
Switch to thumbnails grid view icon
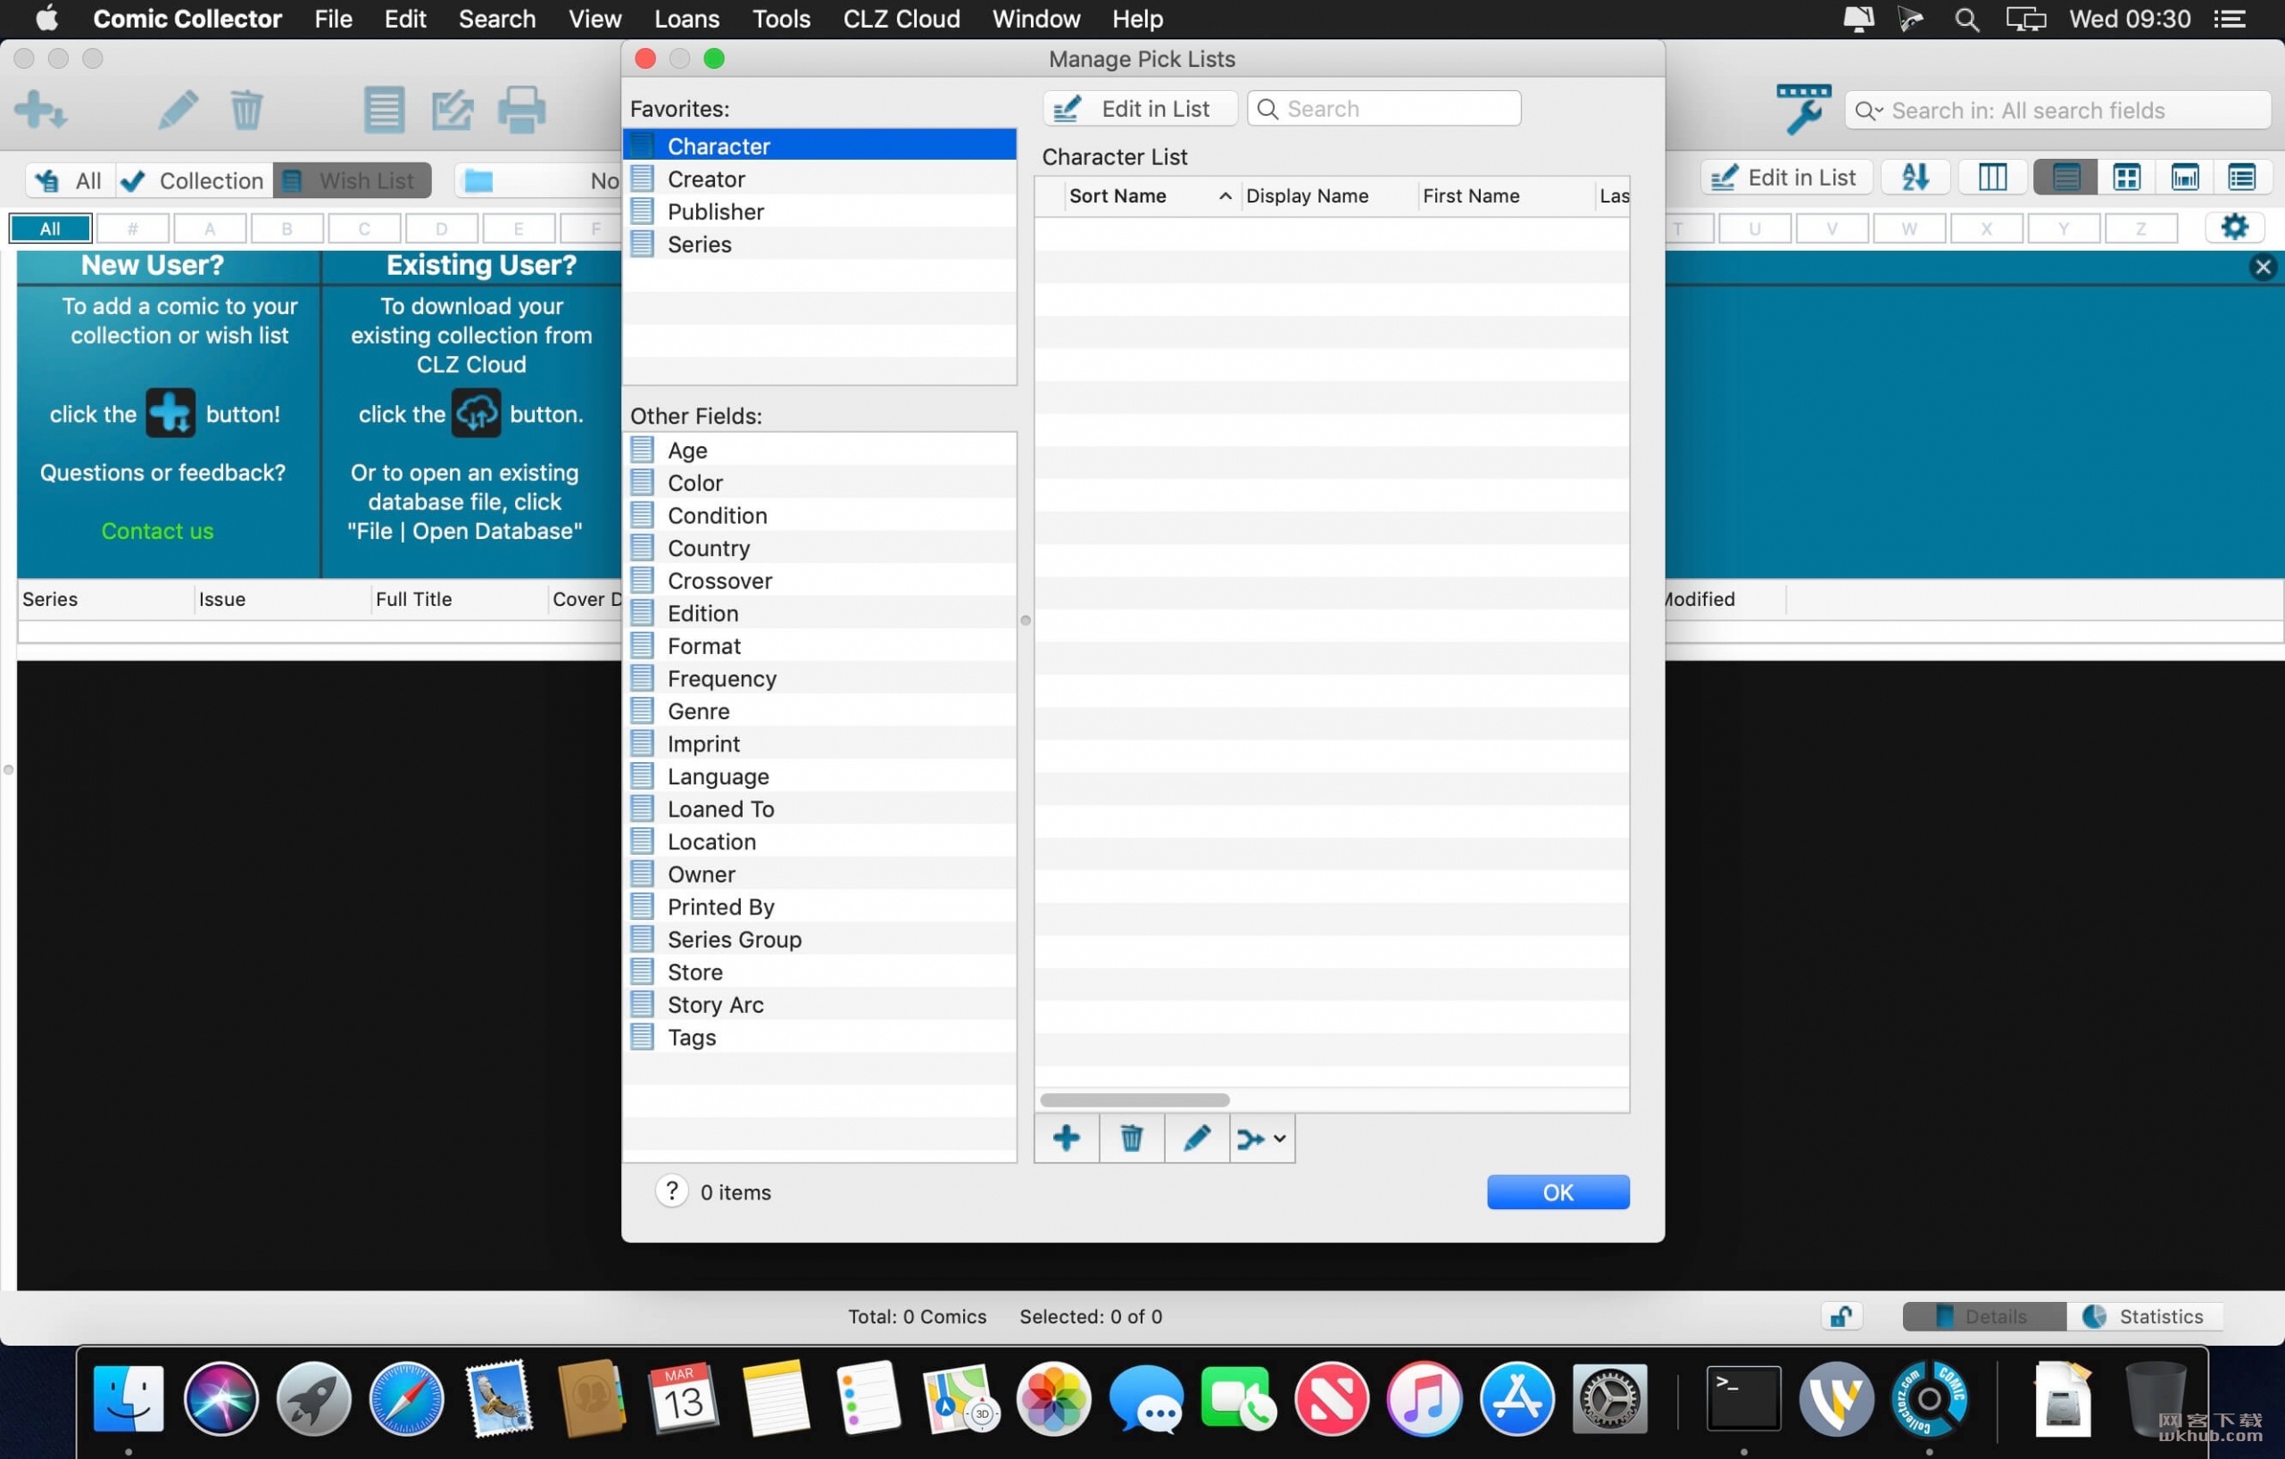[x=2126, y=178]
